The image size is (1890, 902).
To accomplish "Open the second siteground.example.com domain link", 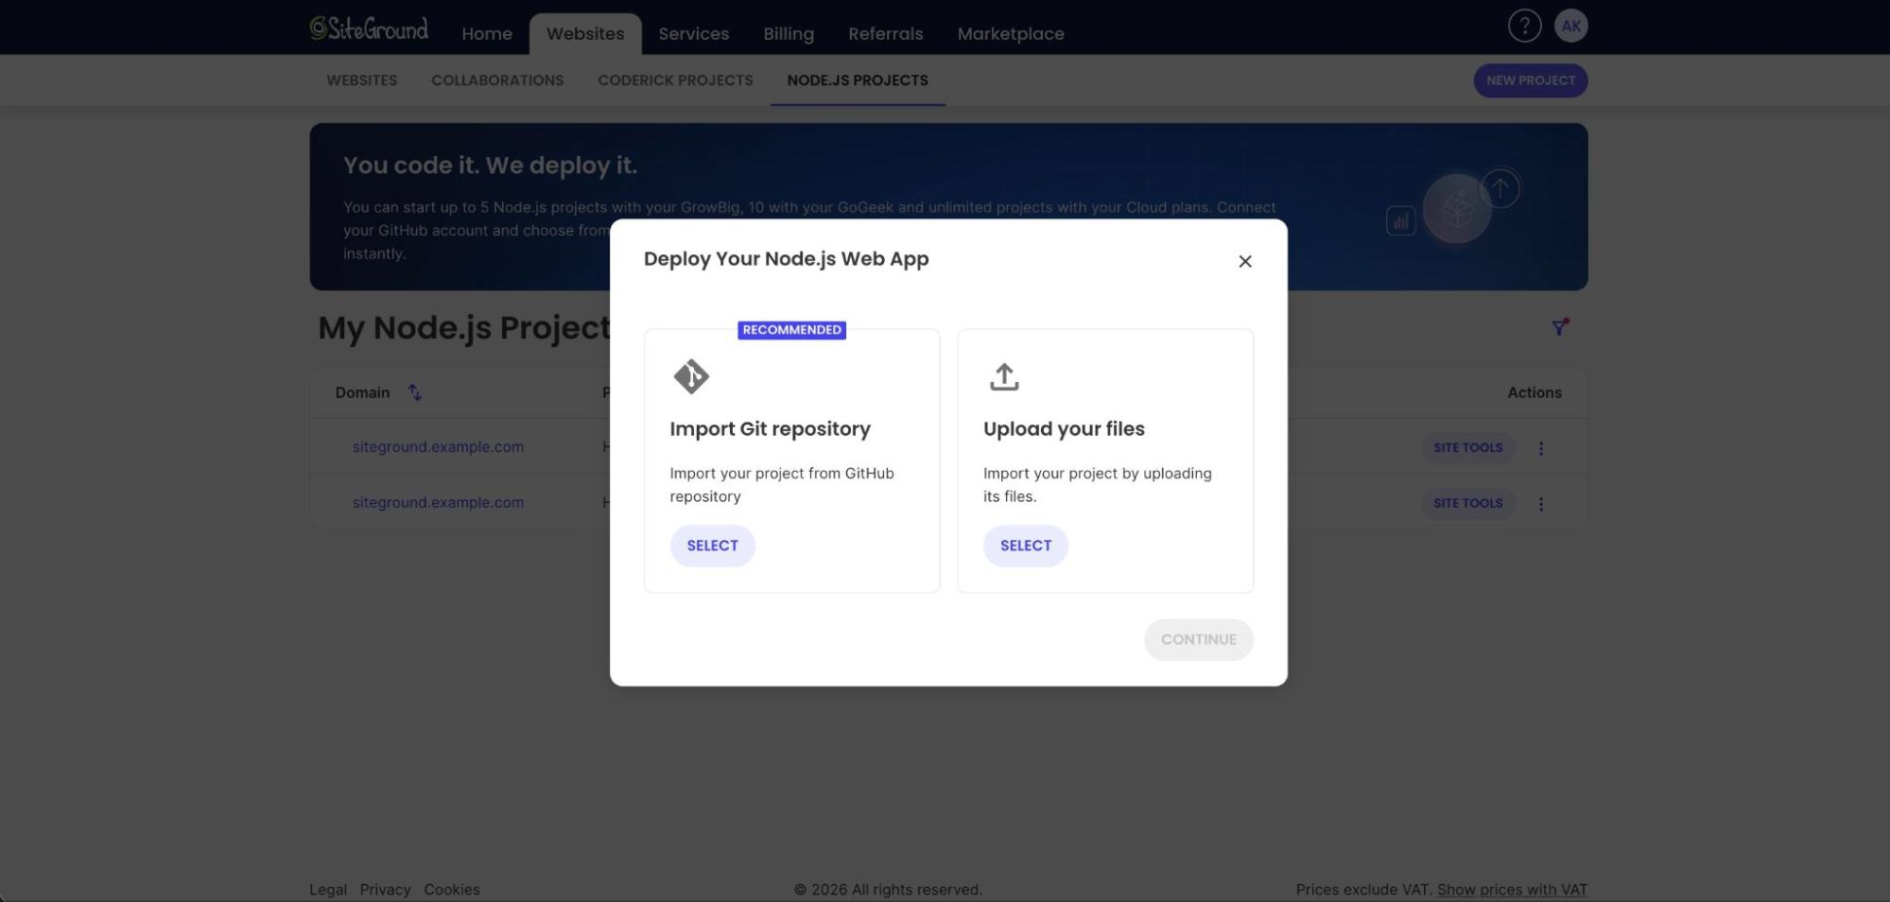I will [438, 503].
